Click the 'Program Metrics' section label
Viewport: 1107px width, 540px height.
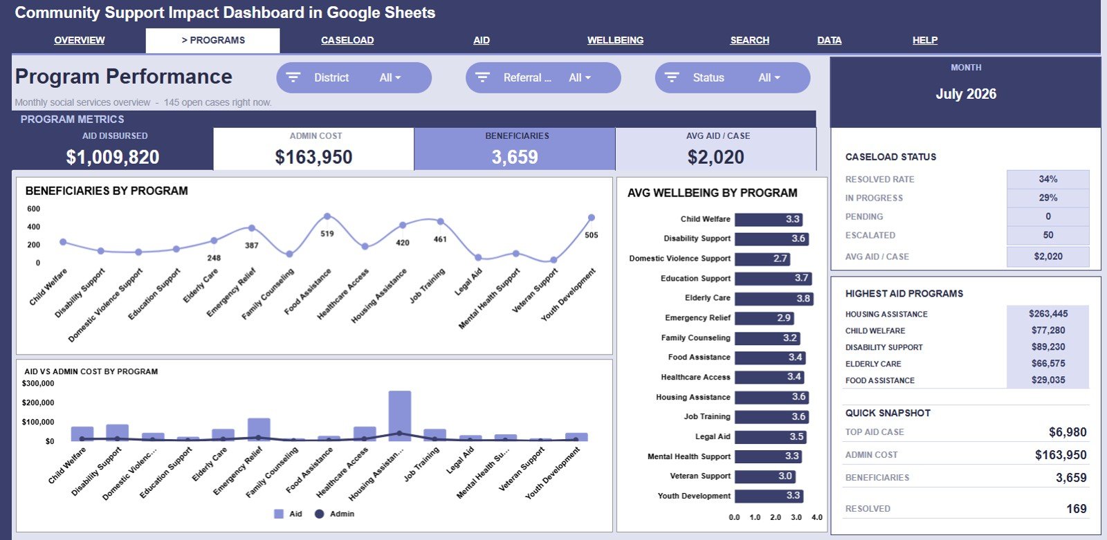point(72,119)
